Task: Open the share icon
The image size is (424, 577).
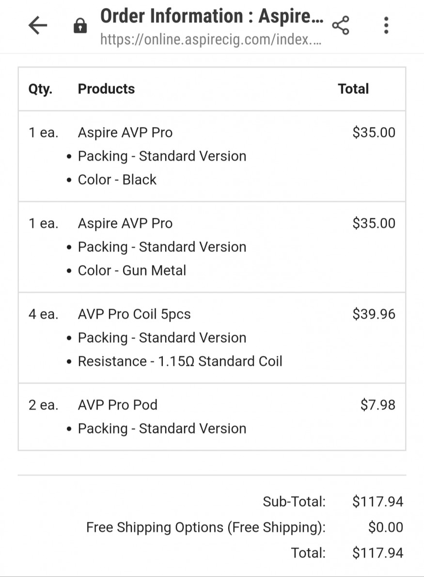Action: click(x=341, y=25)
